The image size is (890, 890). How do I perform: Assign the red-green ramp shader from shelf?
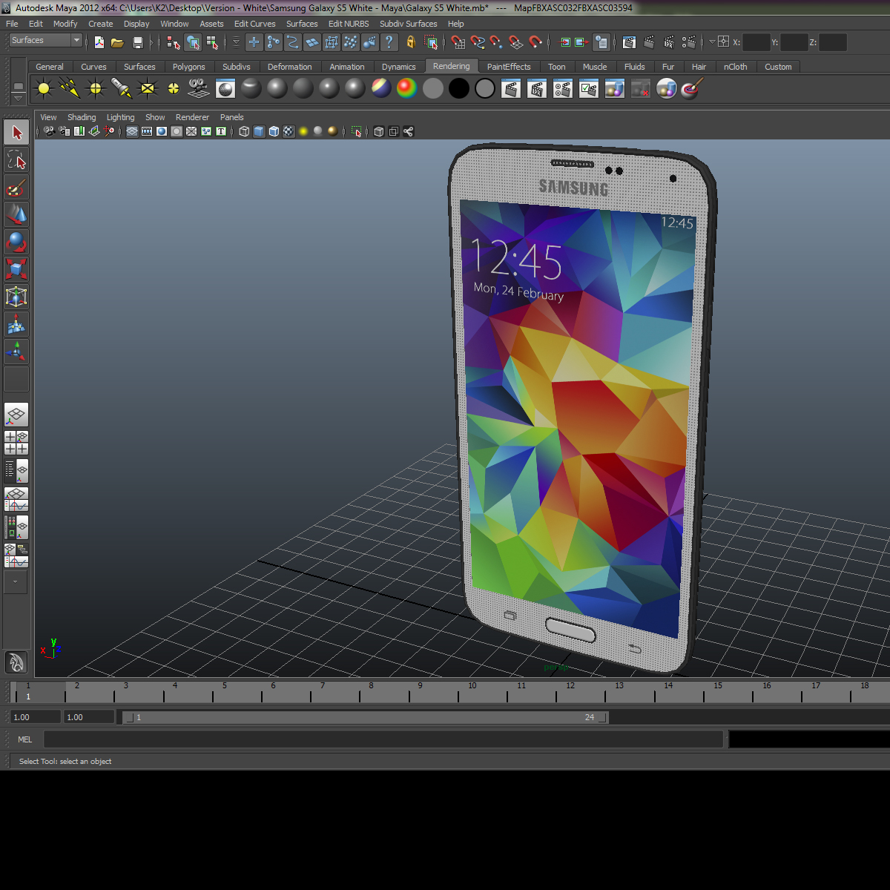406,89
